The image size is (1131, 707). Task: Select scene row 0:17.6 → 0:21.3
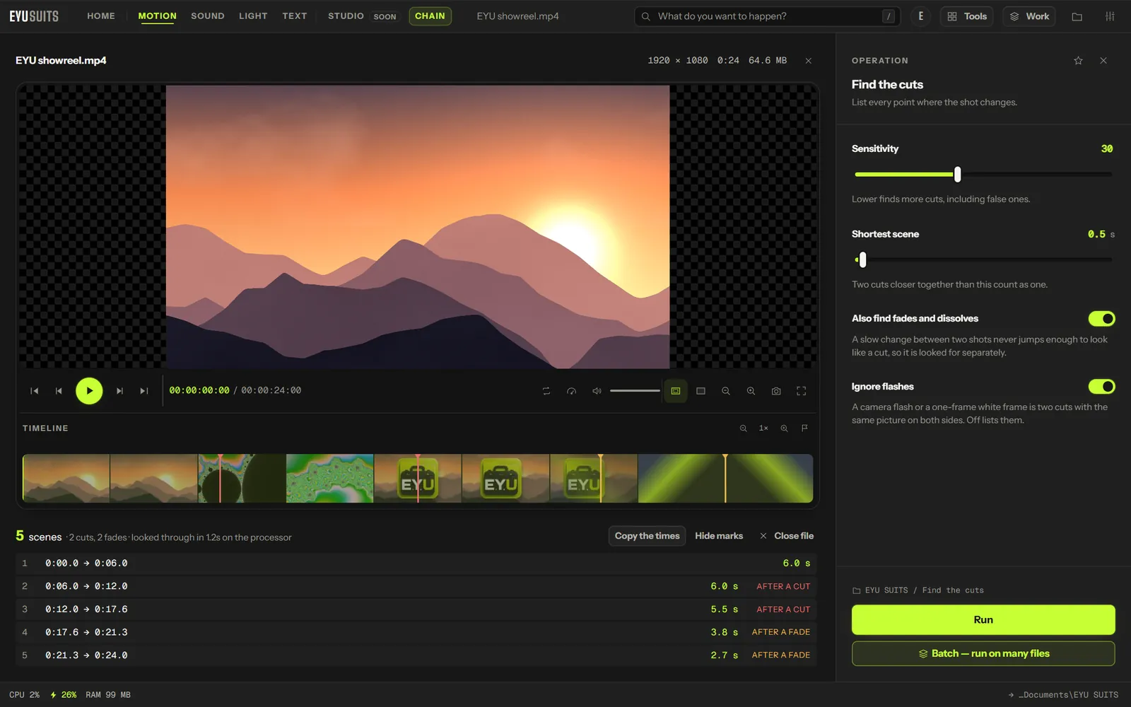tap(416, 632)
